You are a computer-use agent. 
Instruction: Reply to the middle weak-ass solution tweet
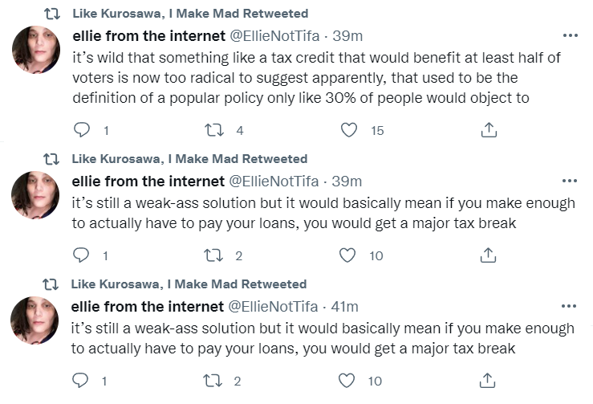81,255
